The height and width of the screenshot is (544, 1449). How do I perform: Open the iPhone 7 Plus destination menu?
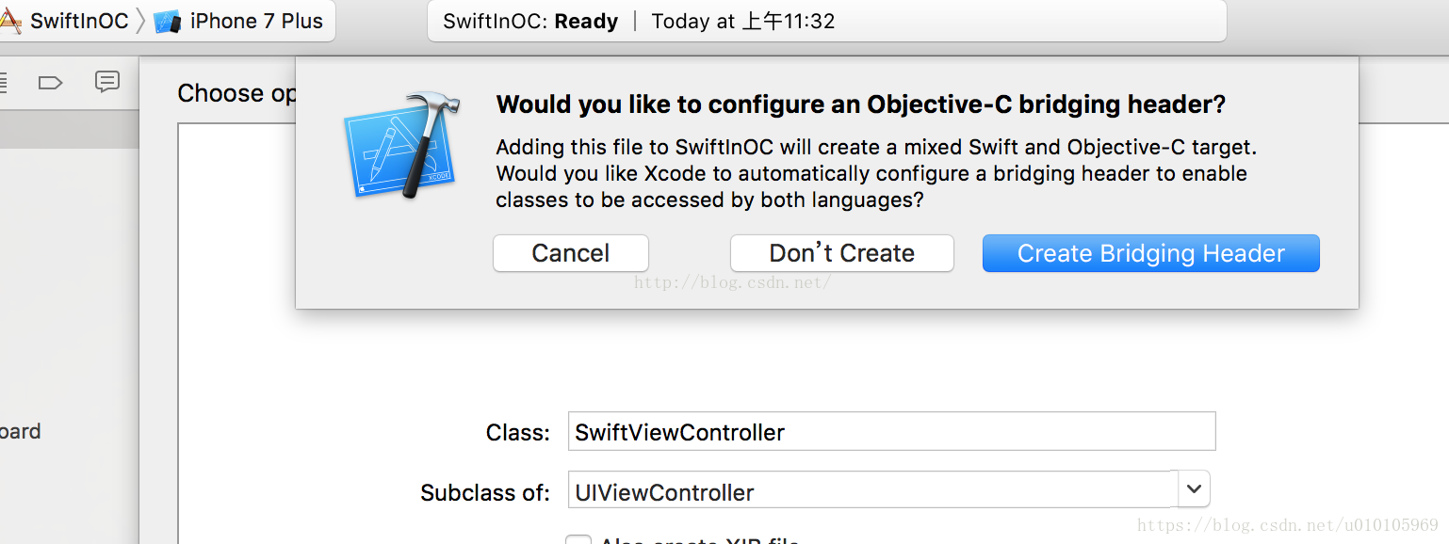click(x=255, y=21)
